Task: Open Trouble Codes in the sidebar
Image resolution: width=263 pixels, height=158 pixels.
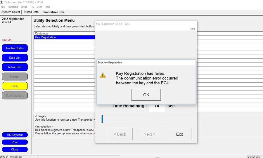Action: click(15, 48)
